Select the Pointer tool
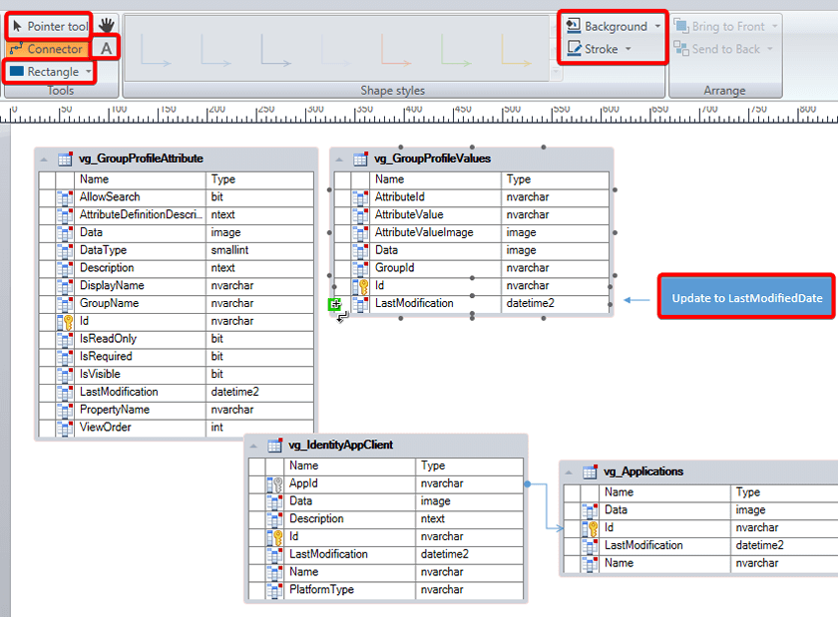The image size is (838, 617). click(49, 26)
